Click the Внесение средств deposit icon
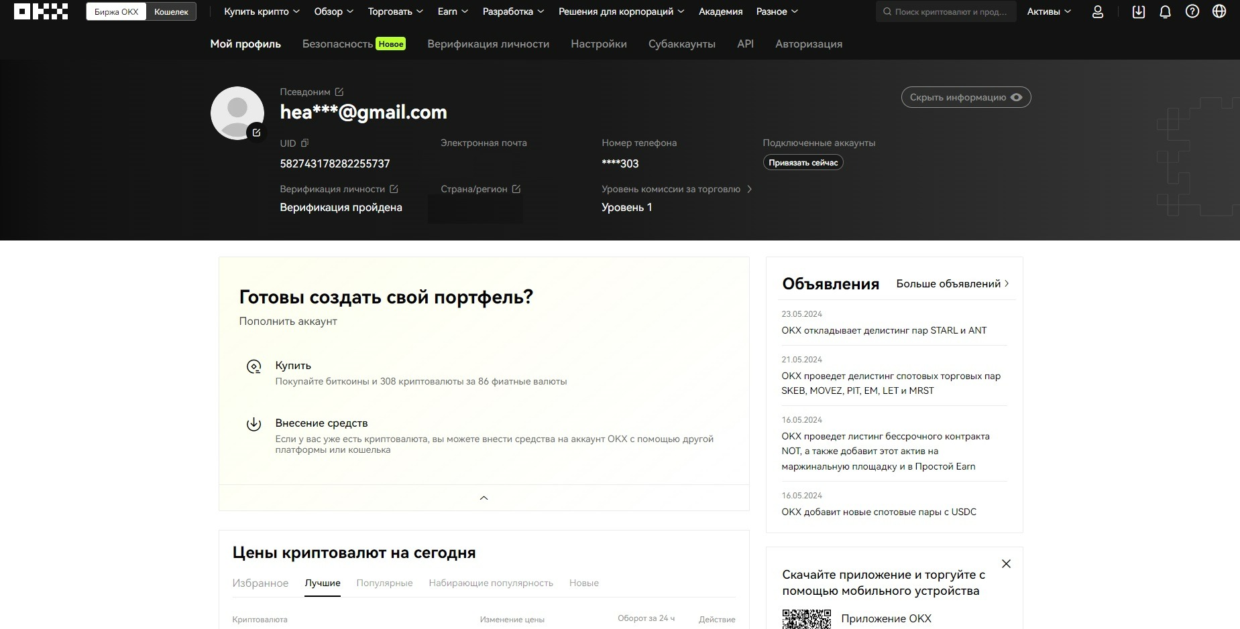Image resolution: width=1240 pixels, height=629 pixels. pyautogui.click(x=253, y=424)
